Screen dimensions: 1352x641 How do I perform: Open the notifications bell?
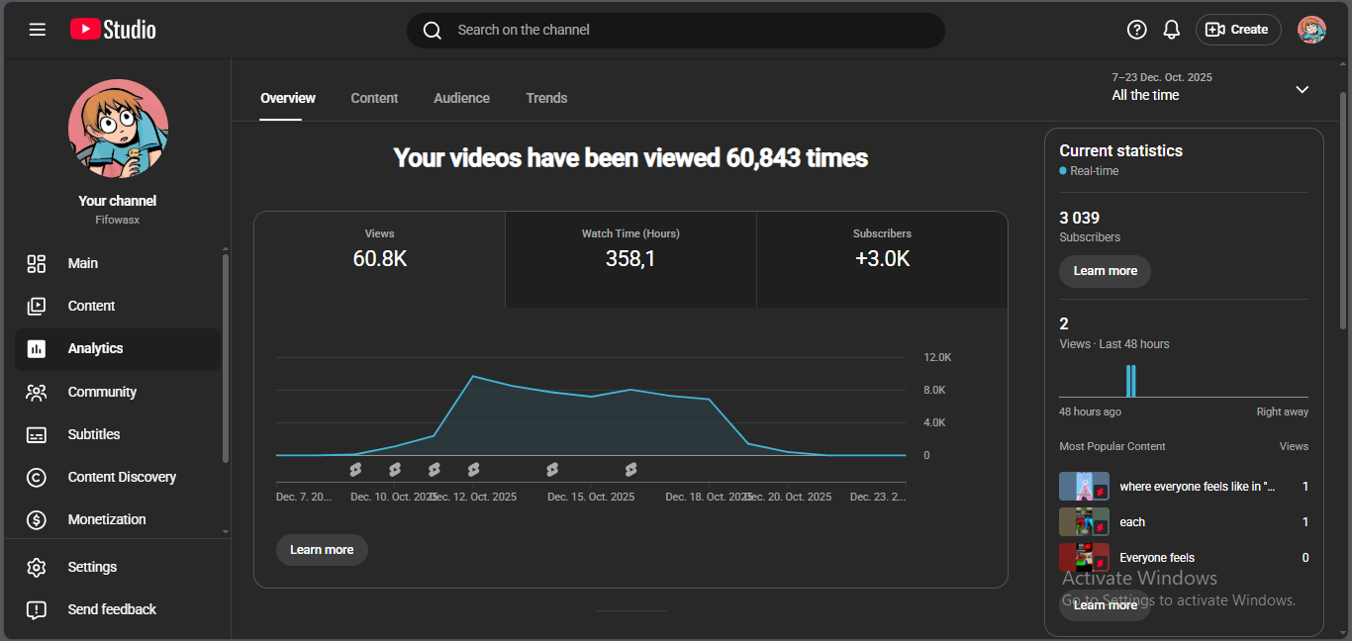[1171, 30]
